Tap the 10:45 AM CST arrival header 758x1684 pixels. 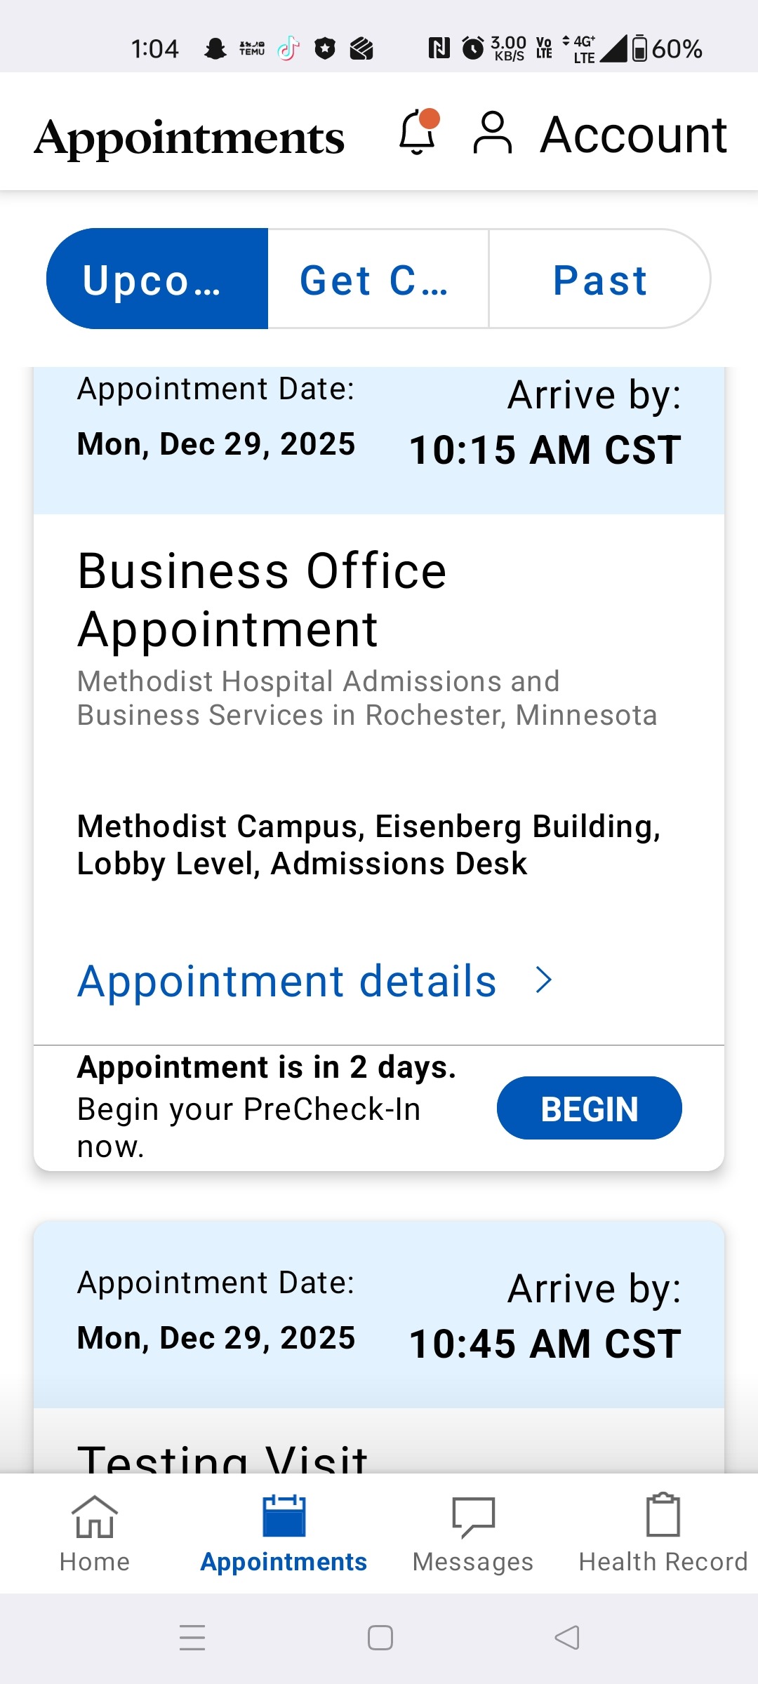[545, 1343]
